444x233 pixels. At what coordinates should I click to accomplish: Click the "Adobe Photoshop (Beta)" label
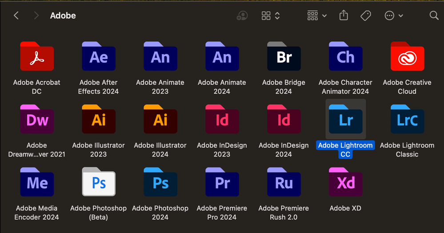point(99,213)
